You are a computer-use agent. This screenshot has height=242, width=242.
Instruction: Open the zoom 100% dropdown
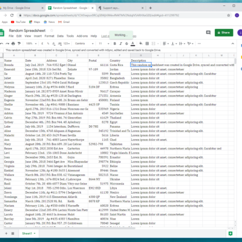click(x=31, y=44)
